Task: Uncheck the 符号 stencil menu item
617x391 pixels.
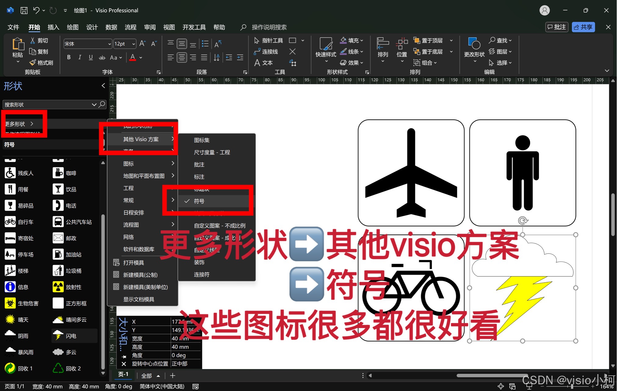Action: tap(199, 201)
